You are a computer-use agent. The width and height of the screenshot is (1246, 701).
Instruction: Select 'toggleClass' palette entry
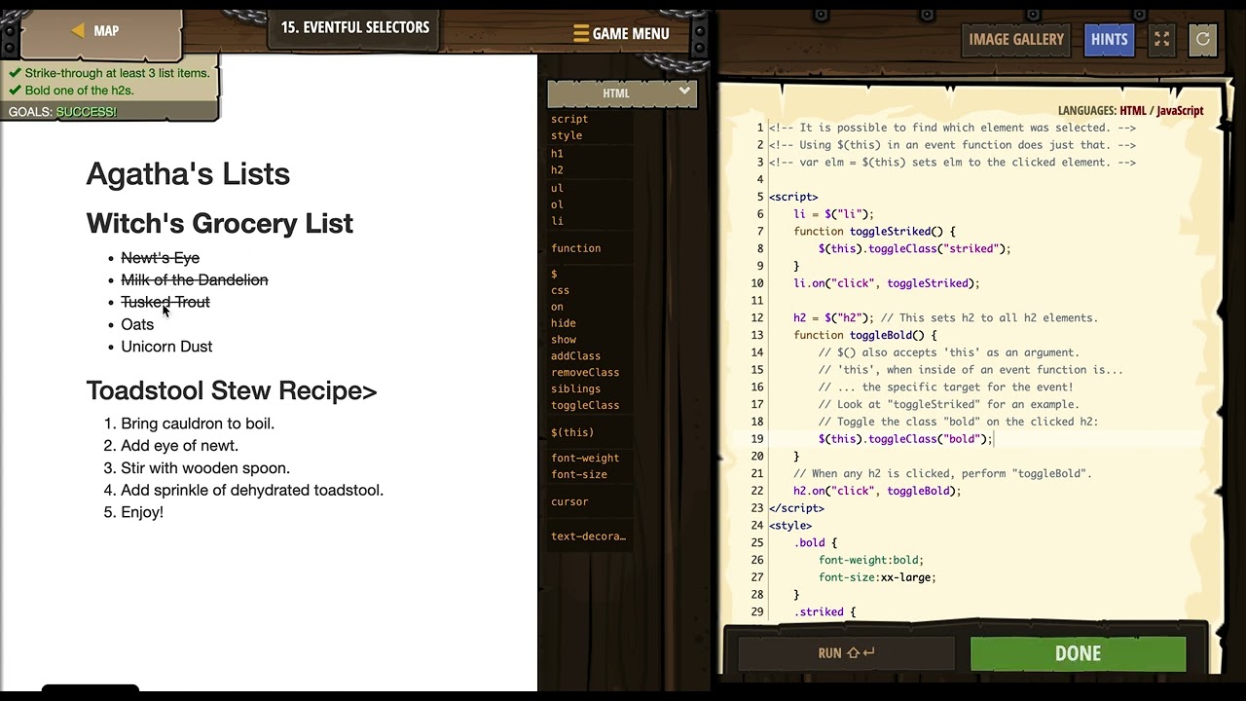pyautogui.click(x=585, y=406)
